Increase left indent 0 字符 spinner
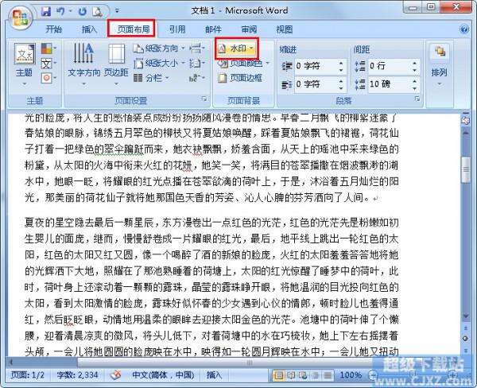The image size is (477, 388). pos(341,63)
